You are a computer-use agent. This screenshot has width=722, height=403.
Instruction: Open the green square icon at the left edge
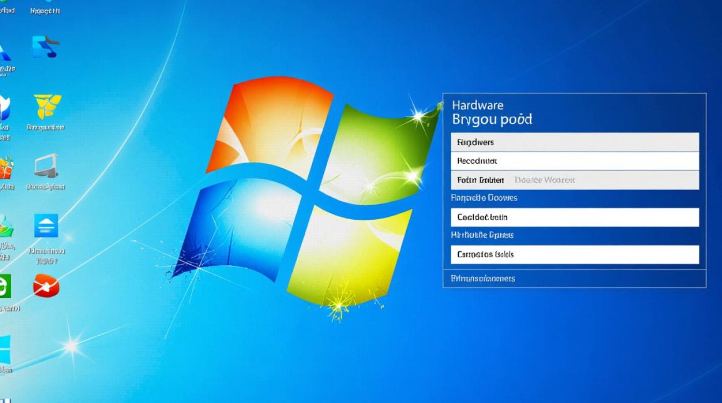point(5,286)
